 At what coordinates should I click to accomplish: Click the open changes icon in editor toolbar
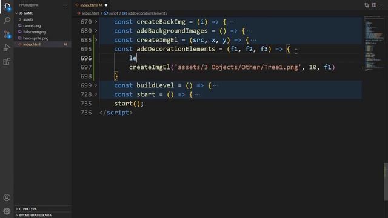366,5
